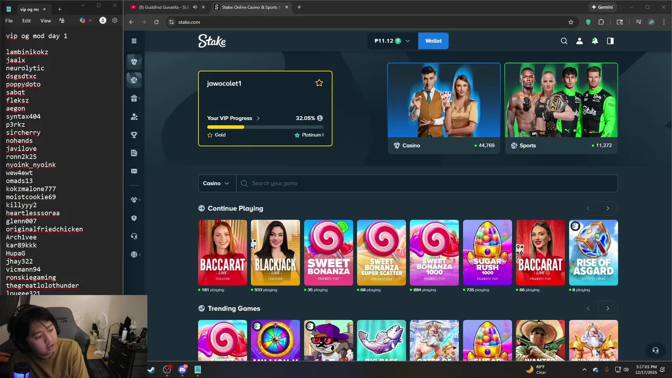
Task: Mute the Guddhist Gunatita tab audio
Action: (195, 7)
